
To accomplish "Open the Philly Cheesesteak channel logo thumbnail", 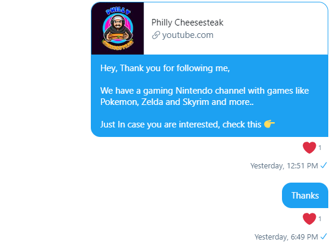I will coord(118,28).
